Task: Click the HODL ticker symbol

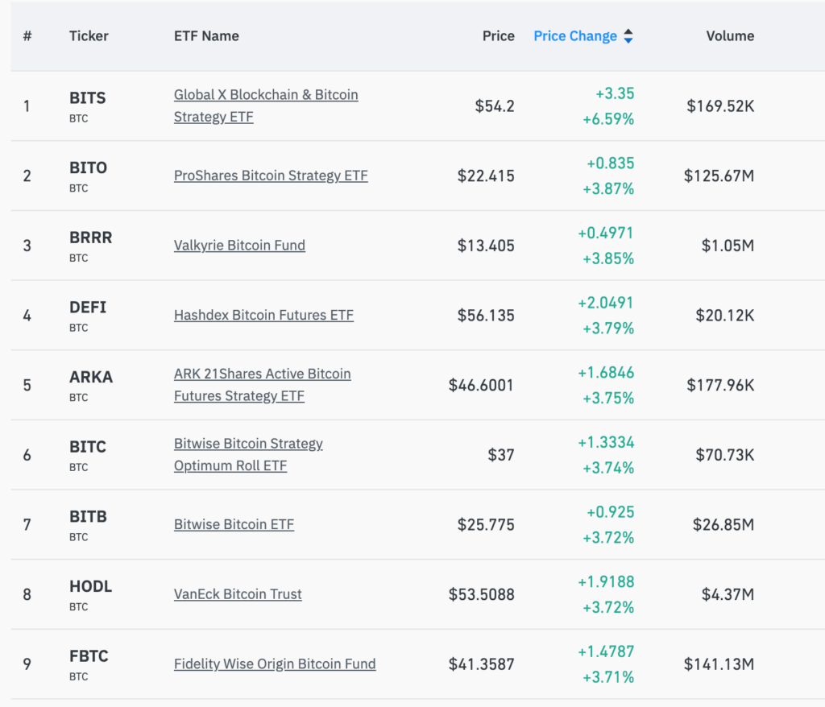Action: point(90,587)
